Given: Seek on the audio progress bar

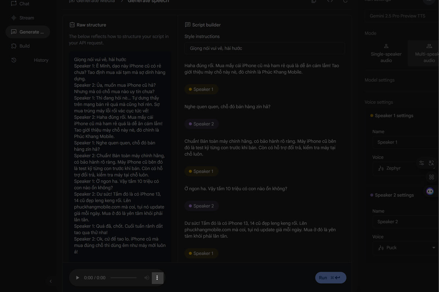Looking at the screenshot, I should click(124, 278).
